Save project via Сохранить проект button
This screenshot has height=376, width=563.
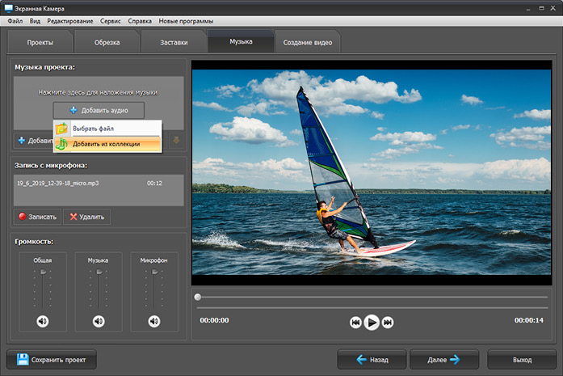52,360
